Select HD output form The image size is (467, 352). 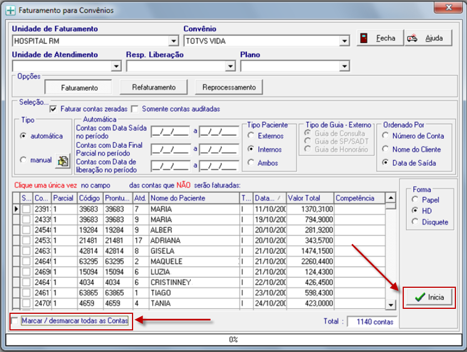pos(415,210)
